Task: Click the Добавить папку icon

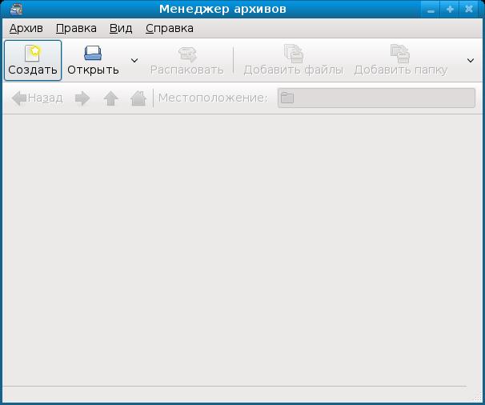Action: click(400, 54)
